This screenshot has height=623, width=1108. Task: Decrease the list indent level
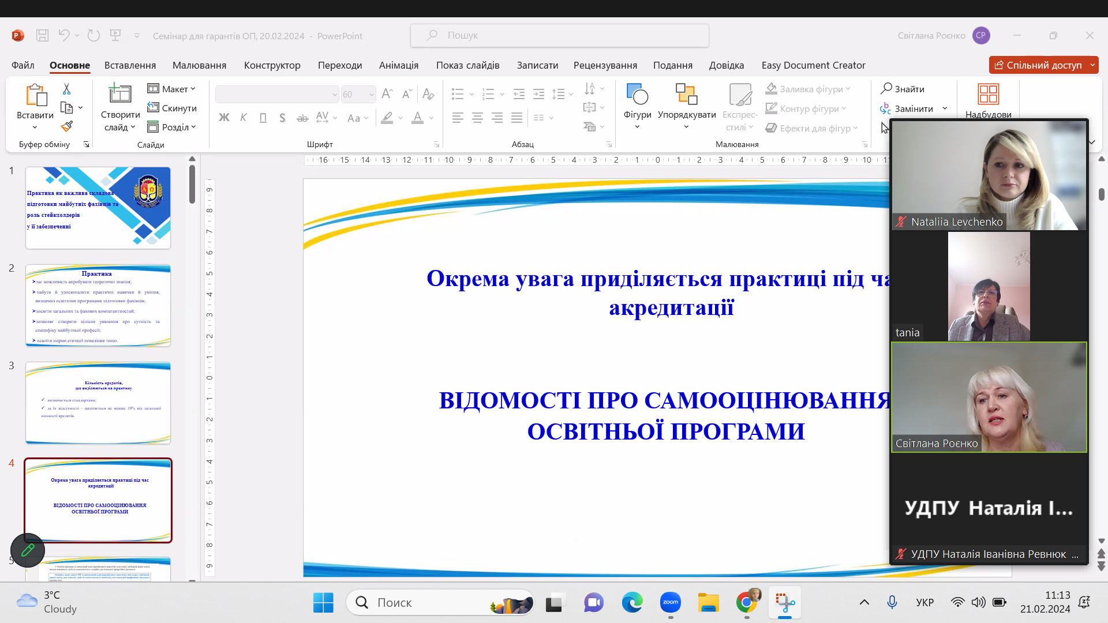click(519, 94)
